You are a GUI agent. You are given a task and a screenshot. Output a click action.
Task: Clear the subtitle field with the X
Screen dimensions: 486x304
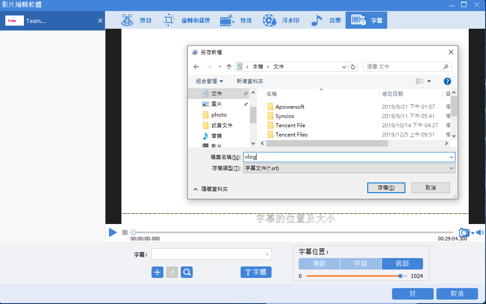[x=267, y=254]
